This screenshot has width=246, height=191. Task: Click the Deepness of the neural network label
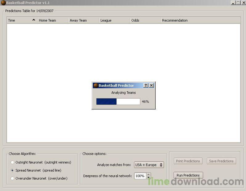tap(108, 176)
